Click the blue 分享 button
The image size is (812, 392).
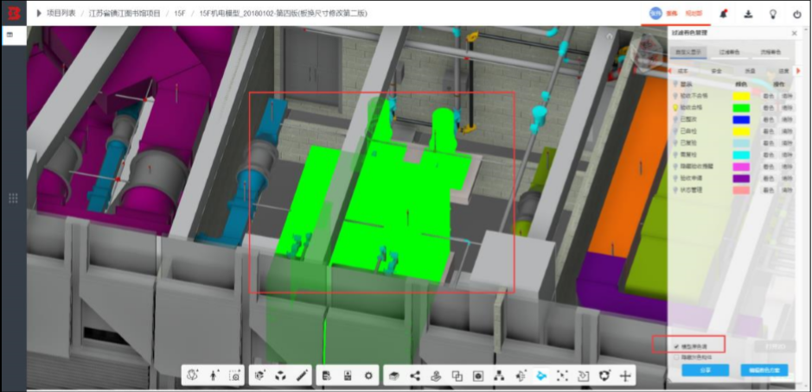(706, 370)
